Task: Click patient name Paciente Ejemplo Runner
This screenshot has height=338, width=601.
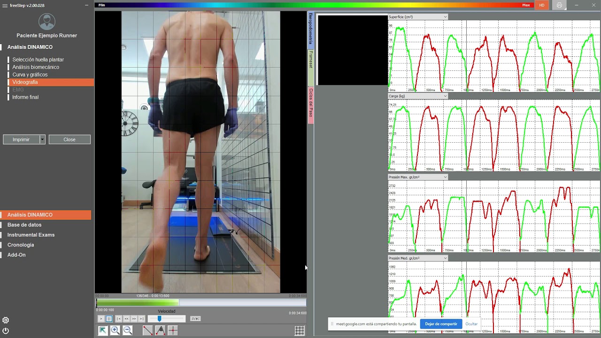Action: click(46, 36)
